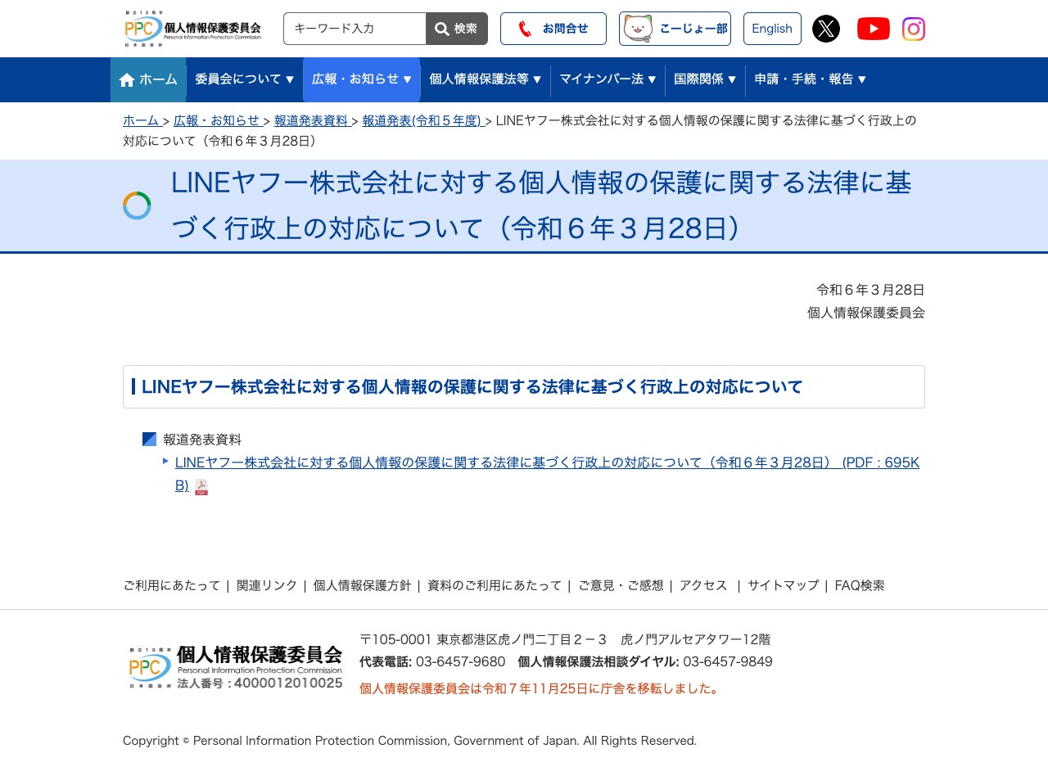Screen dimensions: 1048x776
Task: Expand the 広報・お知らせ menu
Action: coord(362,79)
